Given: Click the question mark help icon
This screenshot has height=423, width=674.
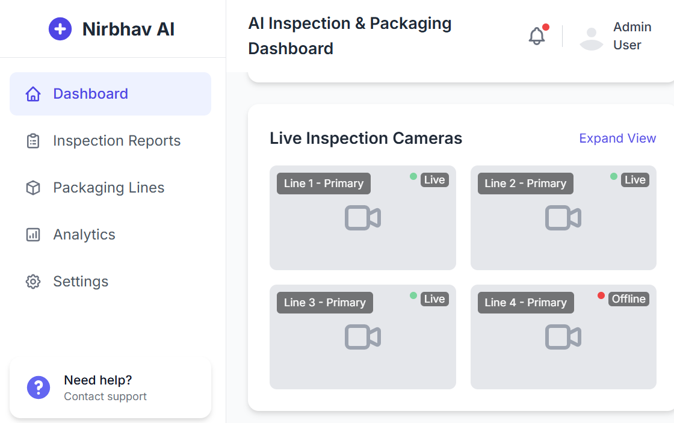Looking at the screenshot, I should 39,387.
